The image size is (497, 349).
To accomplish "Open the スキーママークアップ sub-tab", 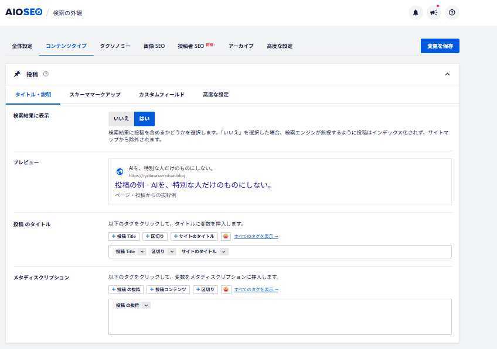I will click(x=95, y=95).
